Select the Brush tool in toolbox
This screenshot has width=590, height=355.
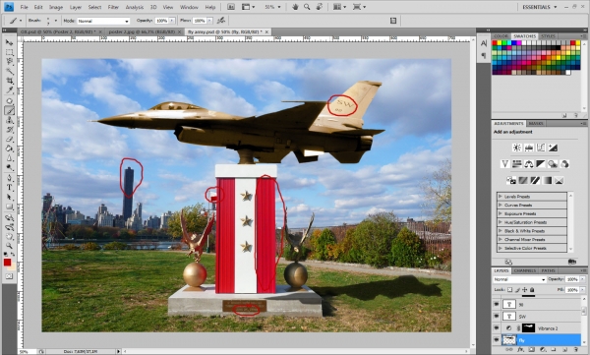click(10, 111)
